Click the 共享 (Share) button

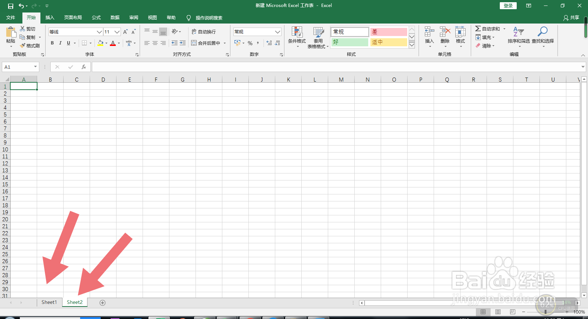coord(571,18)
